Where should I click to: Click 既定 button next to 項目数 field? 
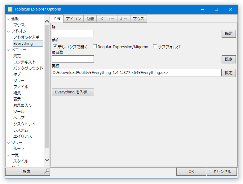point(229,59)
